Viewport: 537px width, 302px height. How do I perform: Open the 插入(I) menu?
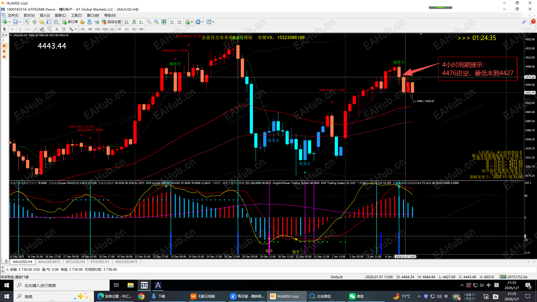coord(44,15)
